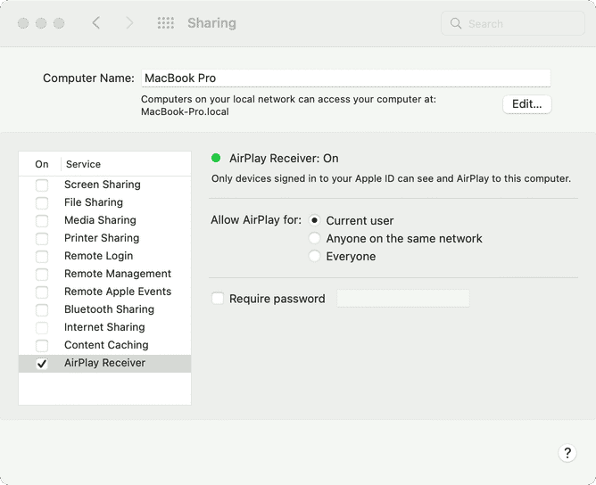Go forward with the right chevron arrow
The width and height of the screenshot is (596, 485).
click(129, 23)
